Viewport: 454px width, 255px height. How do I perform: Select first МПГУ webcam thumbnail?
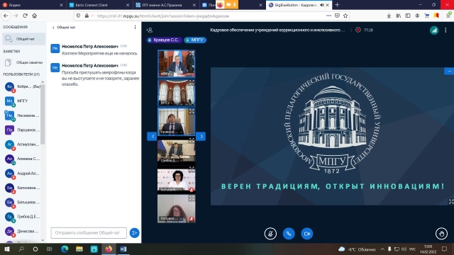[x=176, y=64]
